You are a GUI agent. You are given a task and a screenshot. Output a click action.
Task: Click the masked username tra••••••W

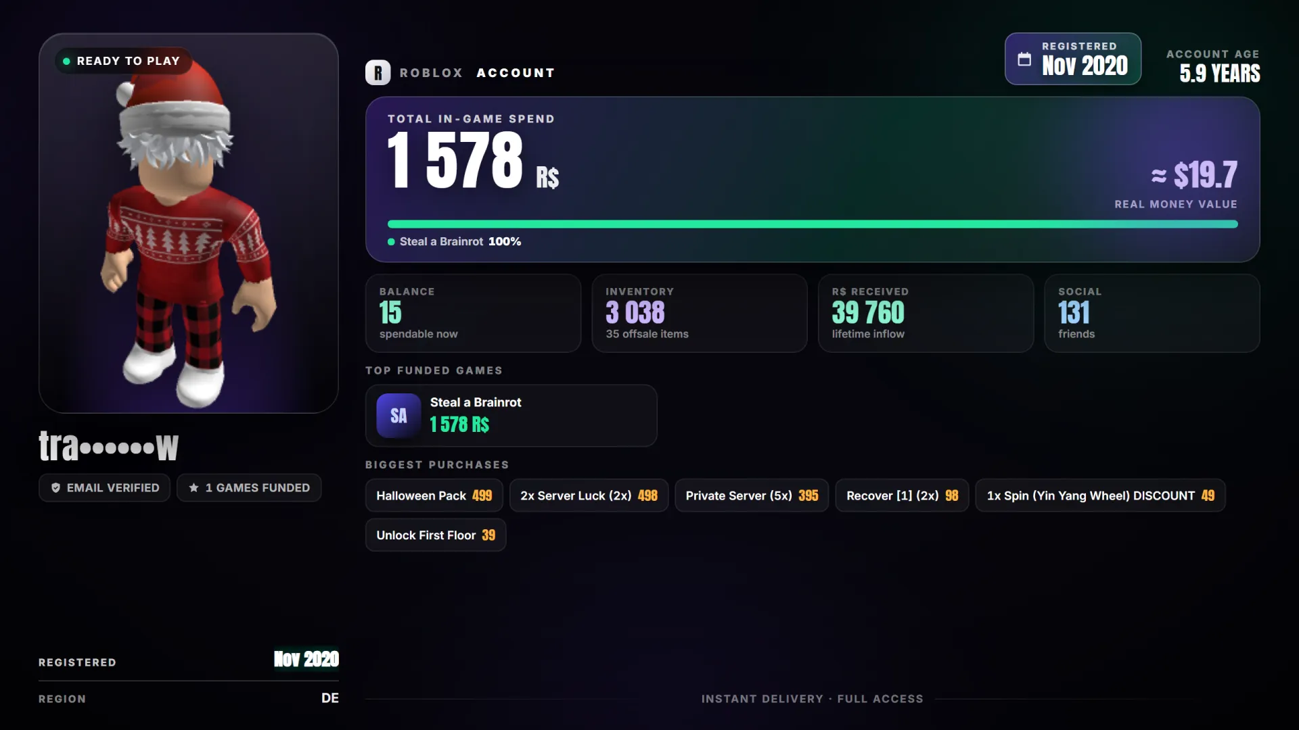click(x=108, y=446)
